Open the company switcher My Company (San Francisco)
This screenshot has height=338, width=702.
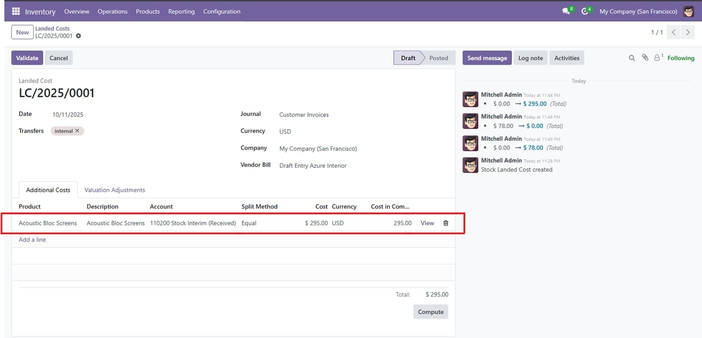tap(638, 11)
